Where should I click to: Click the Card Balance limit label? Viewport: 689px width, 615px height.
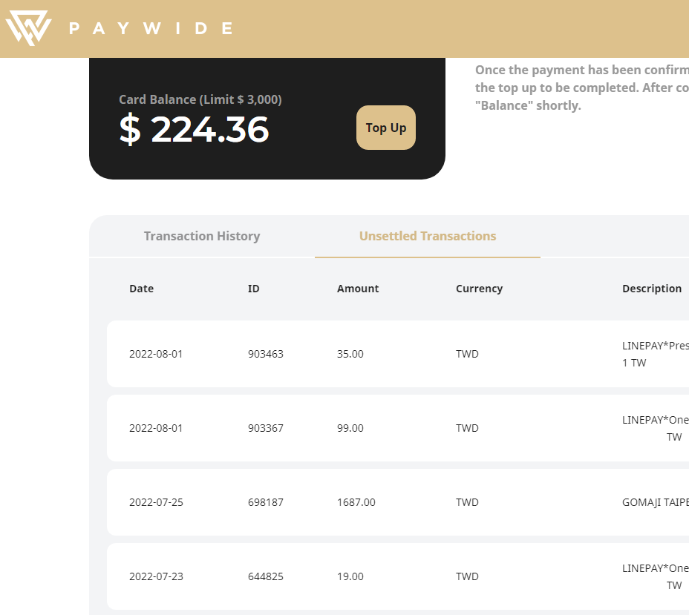pos(200,99)
